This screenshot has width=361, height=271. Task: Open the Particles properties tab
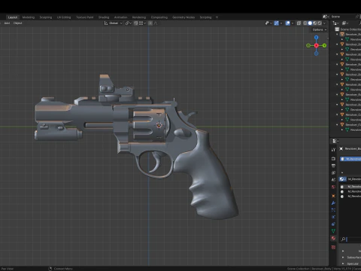point(333,210)
